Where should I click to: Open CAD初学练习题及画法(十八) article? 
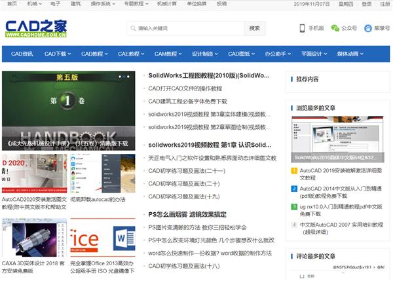pyautogui.click(x=184, y=266)
